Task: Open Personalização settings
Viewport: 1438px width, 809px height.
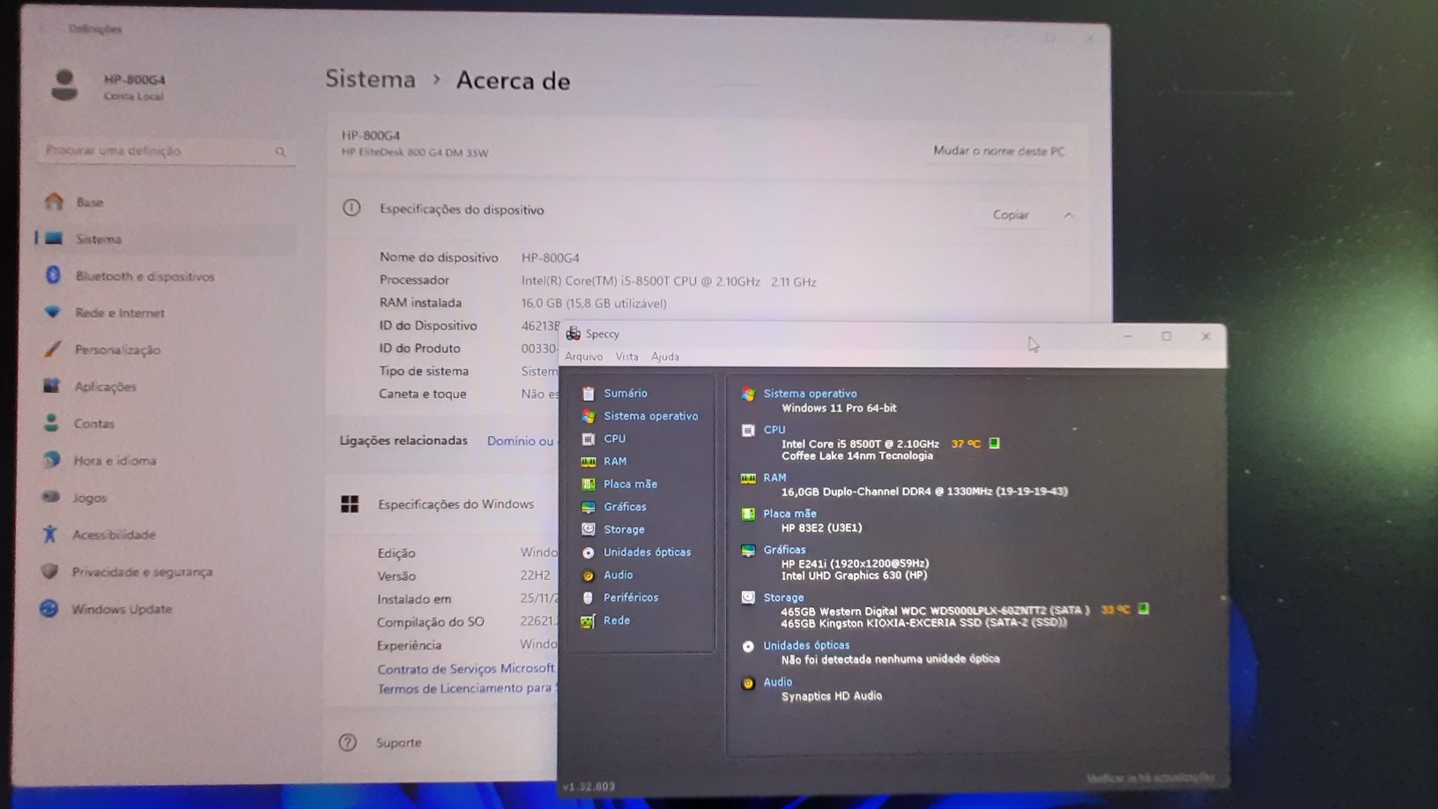Action: pos(117,350)
